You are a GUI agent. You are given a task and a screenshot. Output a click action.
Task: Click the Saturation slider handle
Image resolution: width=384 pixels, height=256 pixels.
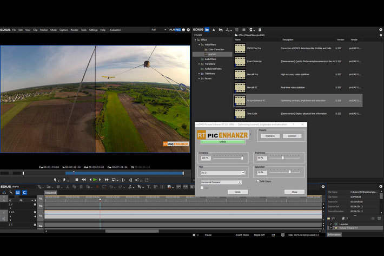290,172
